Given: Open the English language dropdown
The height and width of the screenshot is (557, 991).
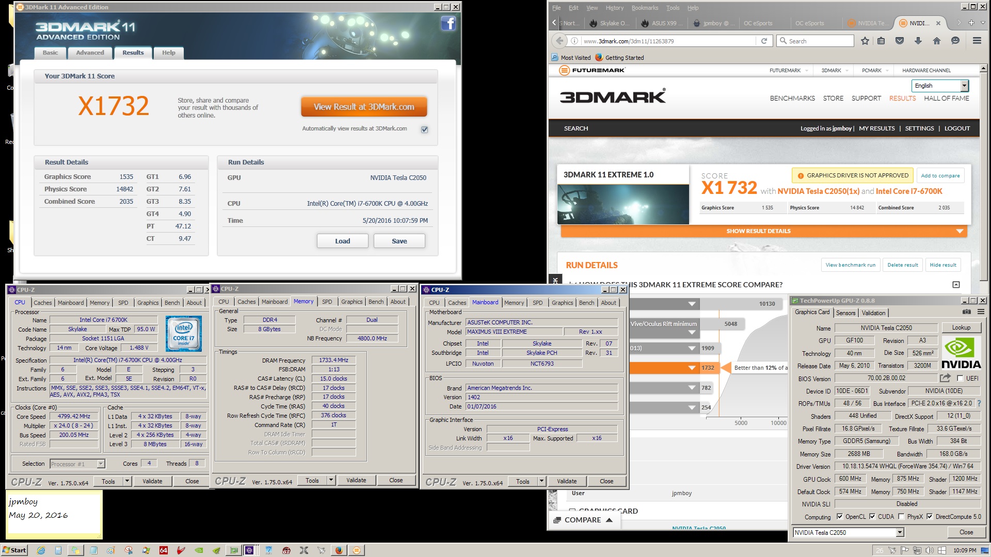Looking at the screenshot, I should (940, 86).
